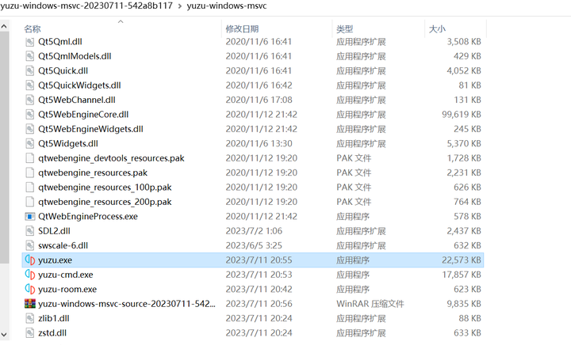The width and height of the screenshot is (571, 345).
Task: Select the file name Qt5WebChannel.dll
Action: (77, 100)
